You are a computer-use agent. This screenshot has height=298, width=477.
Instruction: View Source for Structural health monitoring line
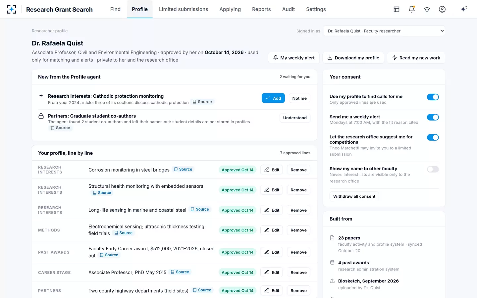click(x=102, y=193)
